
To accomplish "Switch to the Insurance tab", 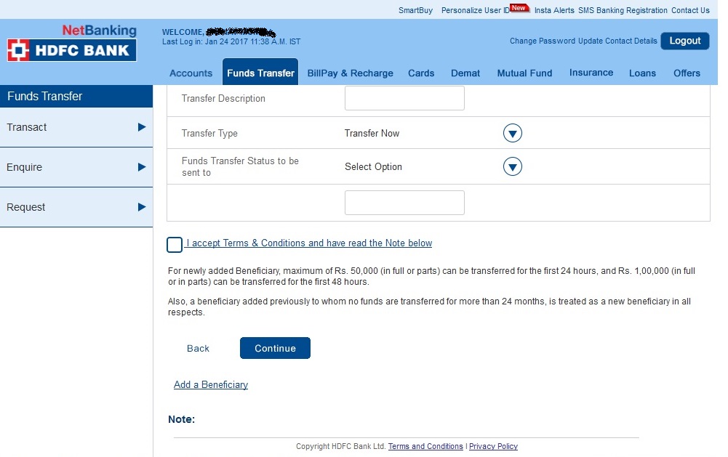I will [x=591, y=73].
